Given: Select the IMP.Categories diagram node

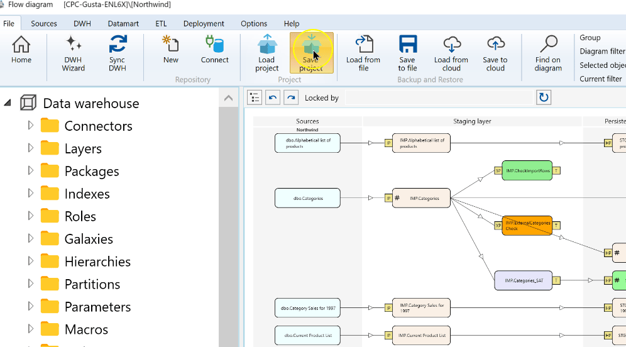Looking at the screenshot, I should (421, 198).
